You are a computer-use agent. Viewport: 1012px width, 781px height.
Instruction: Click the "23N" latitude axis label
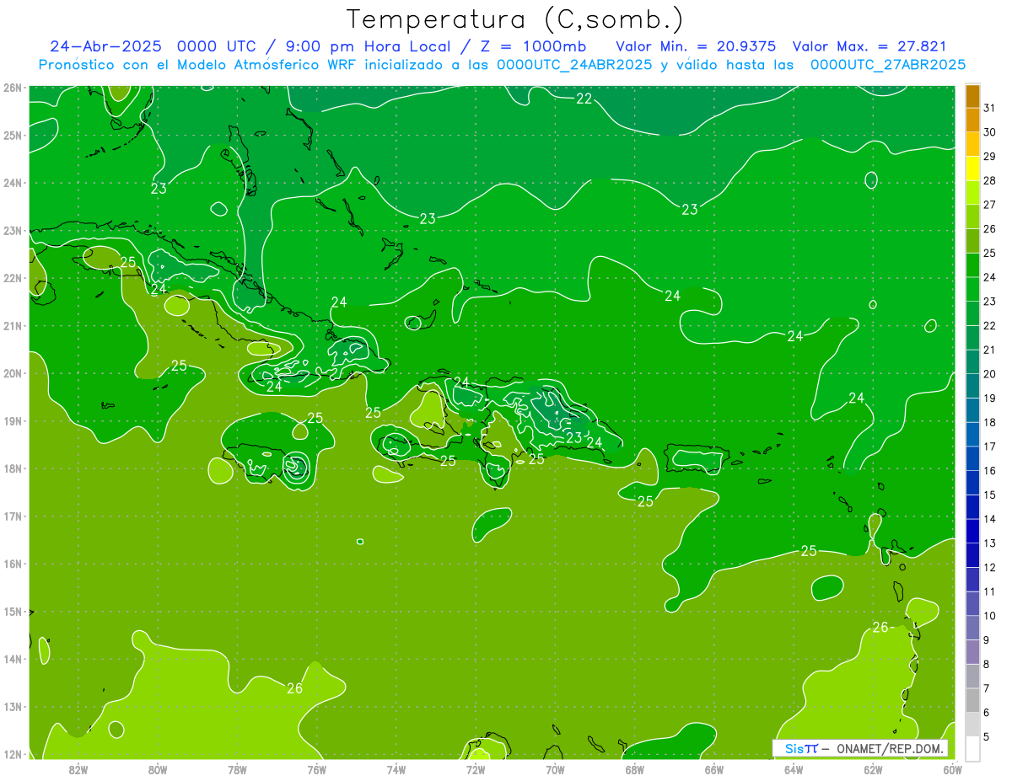pos(13,230)
